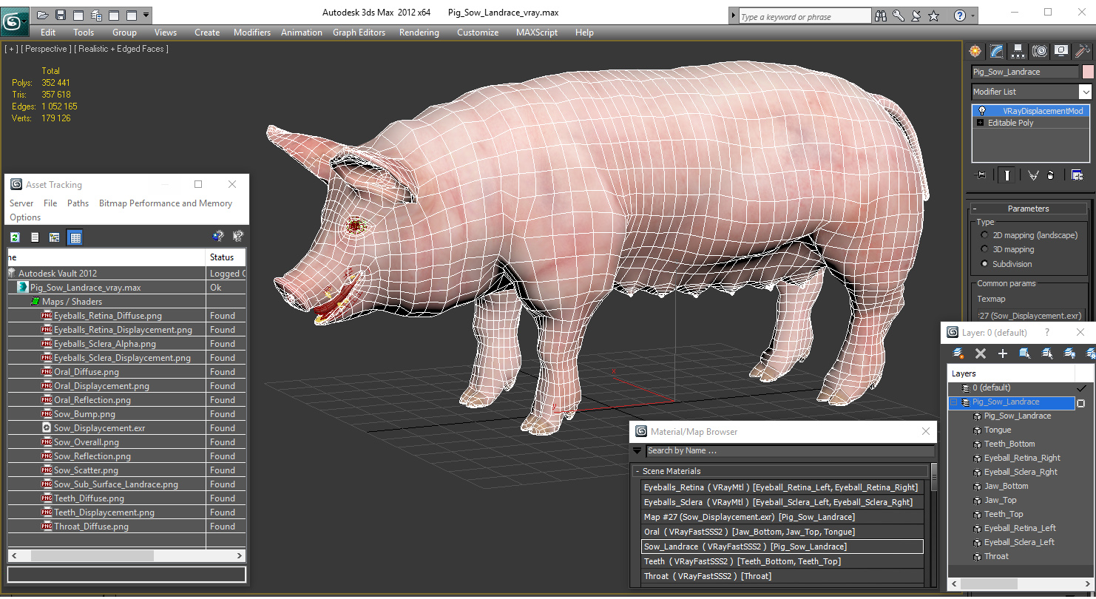The width and height of the screenshot is (1096, 599).
Task: Collapse the Parameters rollout
Action: point(975,209)
